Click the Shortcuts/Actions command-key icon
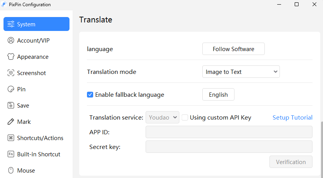 pos(11,138)
